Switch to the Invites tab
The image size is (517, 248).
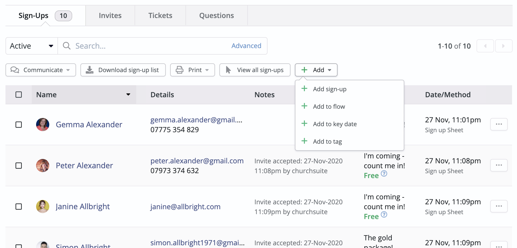pos(110,15)
